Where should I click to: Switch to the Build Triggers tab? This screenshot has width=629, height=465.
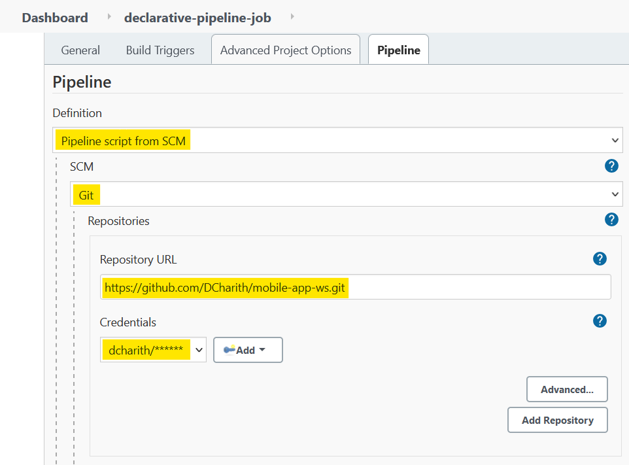(160, 50)
